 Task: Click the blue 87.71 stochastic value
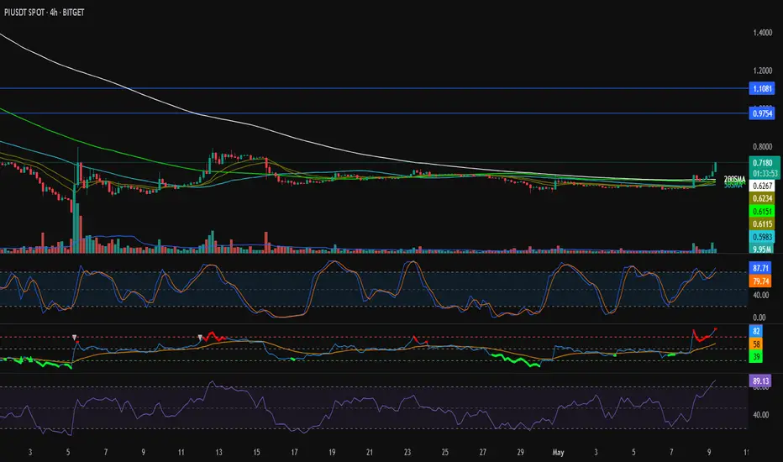click(x=760, y=268)
